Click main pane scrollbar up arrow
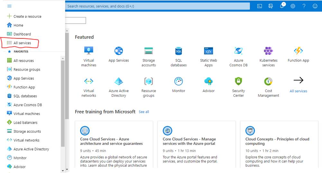322x173 pixels. [67, 31]
